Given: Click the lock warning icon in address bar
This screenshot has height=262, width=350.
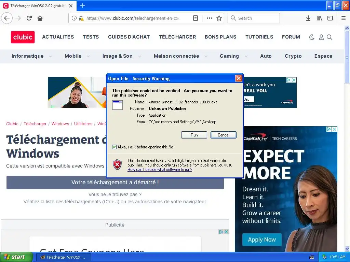Looking at the screenshot, I should (81, 18).
